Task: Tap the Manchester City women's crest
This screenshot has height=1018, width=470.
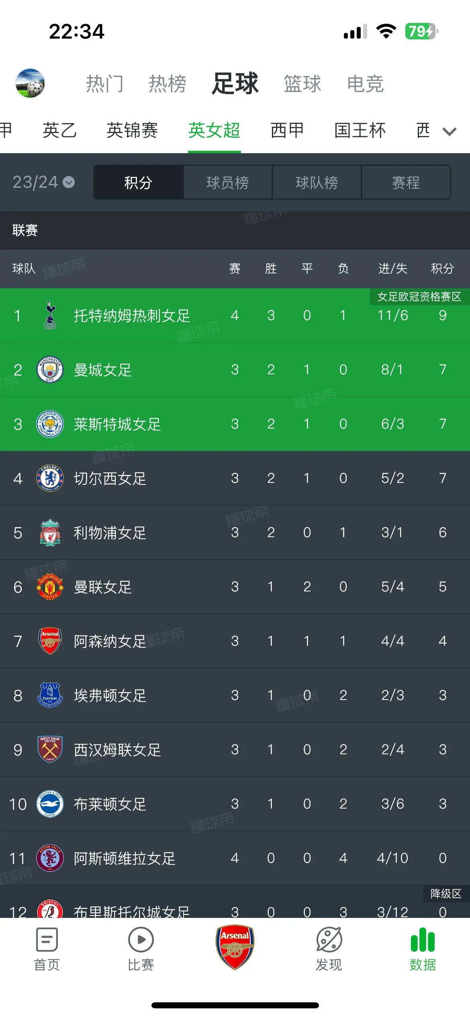Action: tap(50, 369)
